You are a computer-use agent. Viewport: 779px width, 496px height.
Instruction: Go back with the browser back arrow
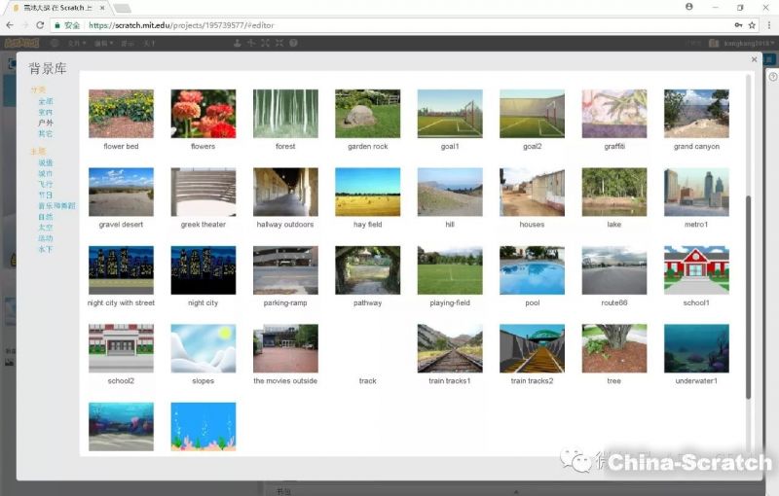click(10, 25)
